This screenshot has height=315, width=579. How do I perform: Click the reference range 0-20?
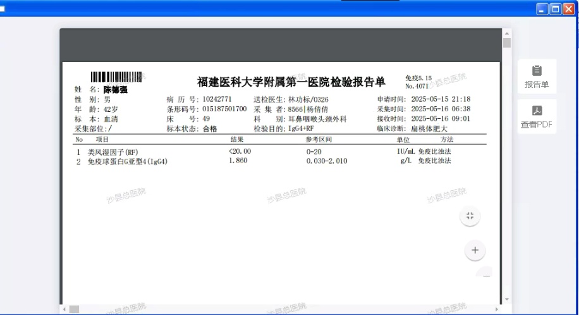[314, 152]
